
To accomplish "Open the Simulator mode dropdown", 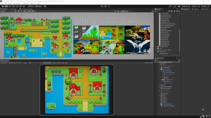I will click(4, 63).
